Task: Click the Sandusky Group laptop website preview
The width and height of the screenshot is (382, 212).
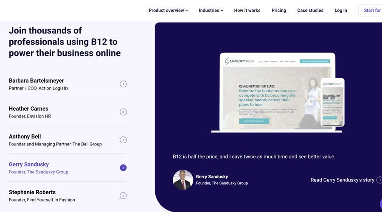Action: point(272,93)
